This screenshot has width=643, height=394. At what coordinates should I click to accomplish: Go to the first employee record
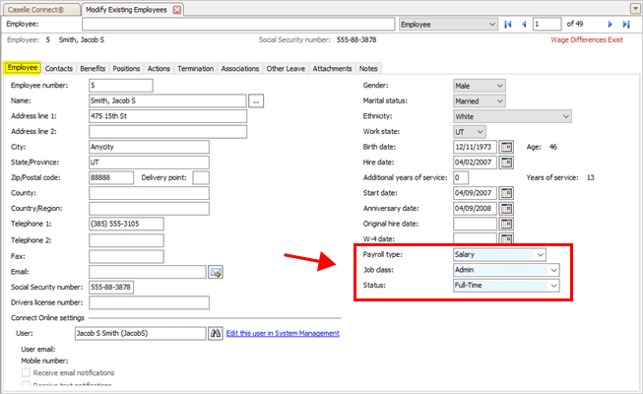(508, 23)
